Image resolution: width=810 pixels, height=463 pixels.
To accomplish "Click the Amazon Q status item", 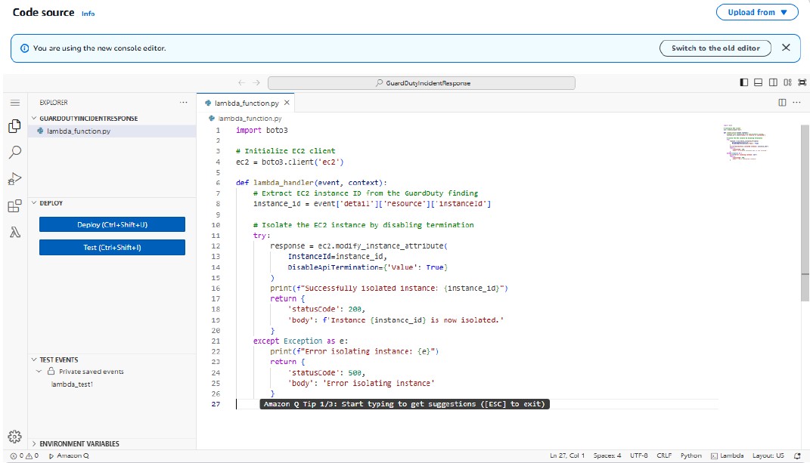I will [x=69, y=455].
